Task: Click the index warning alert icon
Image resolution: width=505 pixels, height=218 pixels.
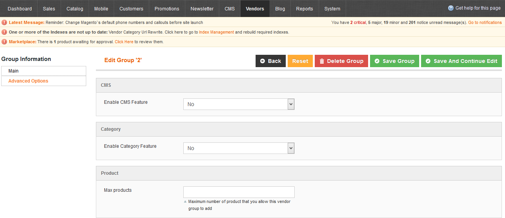Action: [4, 32]
